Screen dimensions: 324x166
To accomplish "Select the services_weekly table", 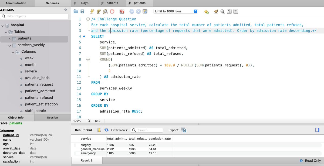I will click(x=31, y=45).
